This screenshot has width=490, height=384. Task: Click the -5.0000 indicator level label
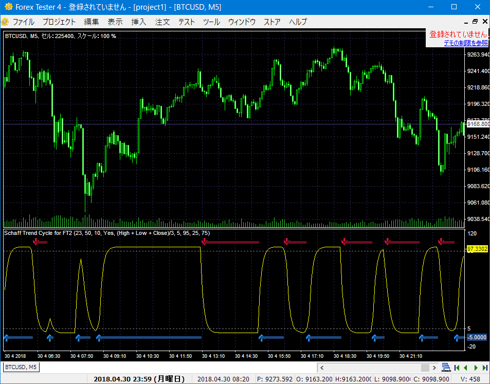[x=477, y=337]
